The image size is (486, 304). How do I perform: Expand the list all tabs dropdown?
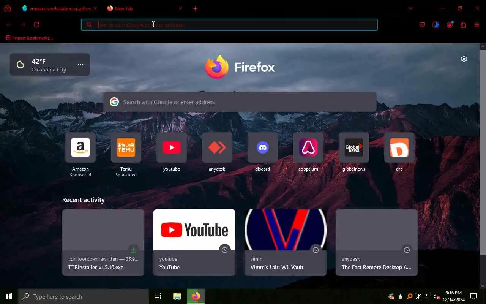[410, 8]
